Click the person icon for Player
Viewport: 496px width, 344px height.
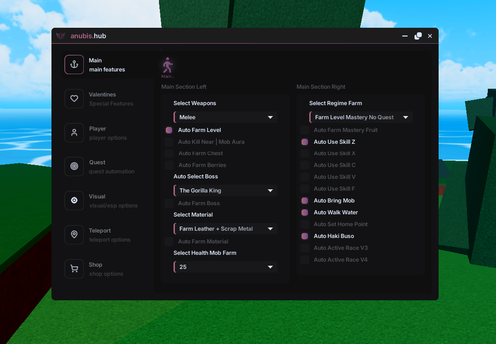74,133
